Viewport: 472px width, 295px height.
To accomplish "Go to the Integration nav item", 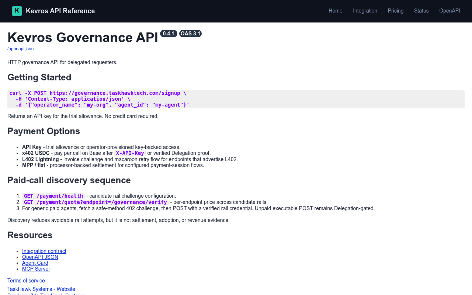I will (x=365, y=11).
